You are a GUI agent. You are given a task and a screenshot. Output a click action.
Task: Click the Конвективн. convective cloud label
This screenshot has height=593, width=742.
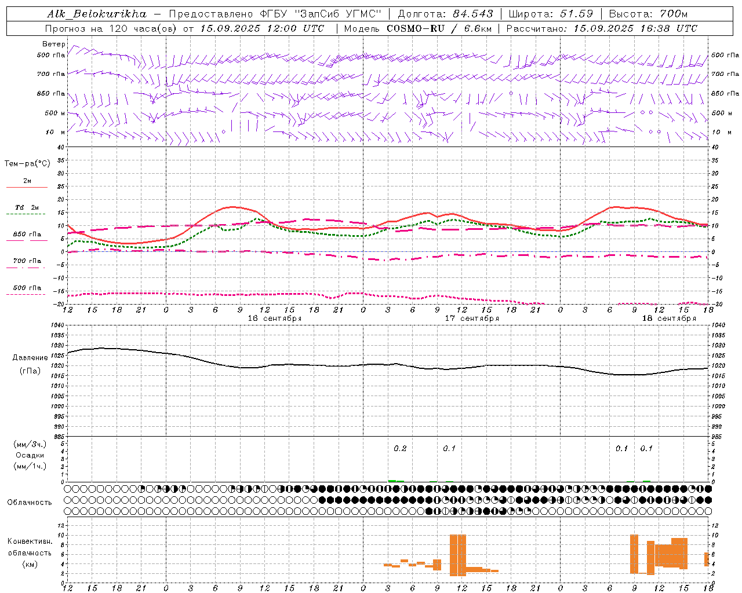pyautogui.click(x=30, y=541)
